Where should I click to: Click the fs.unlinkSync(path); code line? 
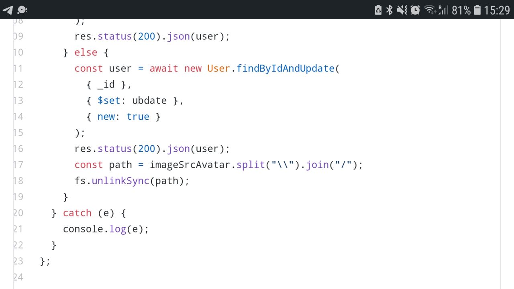[x=132, y=181]
